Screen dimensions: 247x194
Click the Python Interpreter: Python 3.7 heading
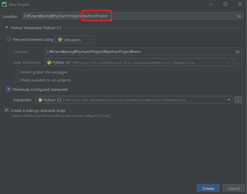pyautogui.click(x=36, y=28)
